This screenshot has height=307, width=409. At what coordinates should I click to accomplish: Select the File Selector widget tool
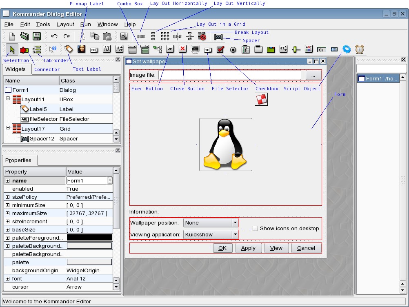208,49
